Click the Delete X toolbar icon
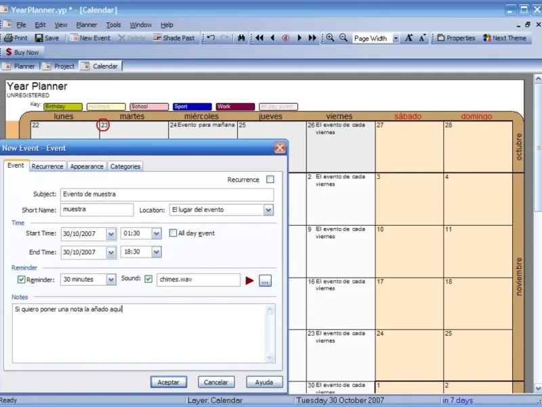542x407 pixels. pyautogui.click(x=122, y=38)
